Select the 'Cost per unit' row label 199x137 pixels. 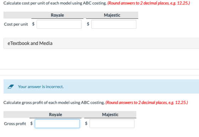click(x=16, y=24)
